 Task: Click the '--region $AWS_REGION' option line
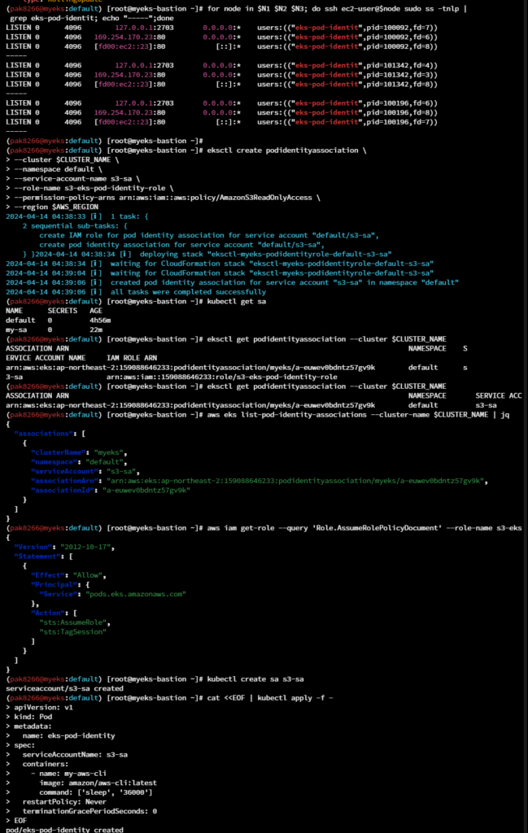tap(56, 207)
